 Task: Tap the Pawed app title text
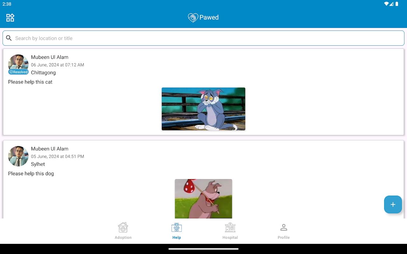[209, 17]
